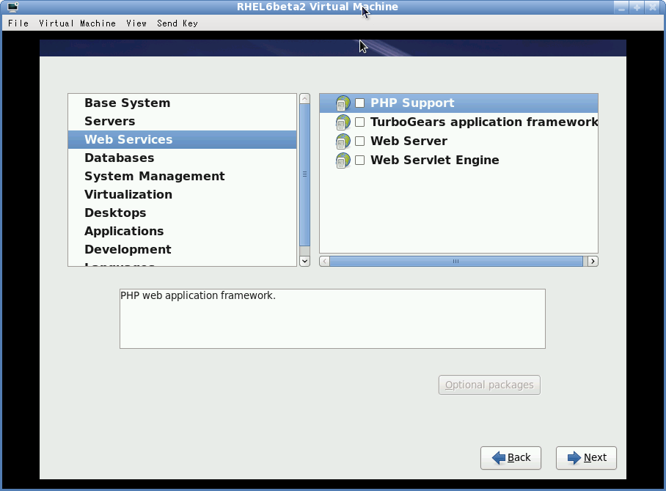Go to the Next installer step
Viewport: 666px width, 491px height.
[586, 458]
